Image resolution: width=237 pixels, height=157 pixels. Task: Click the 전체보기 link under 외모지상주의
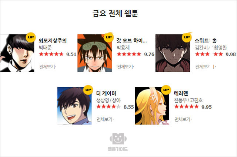click(47, 66)
